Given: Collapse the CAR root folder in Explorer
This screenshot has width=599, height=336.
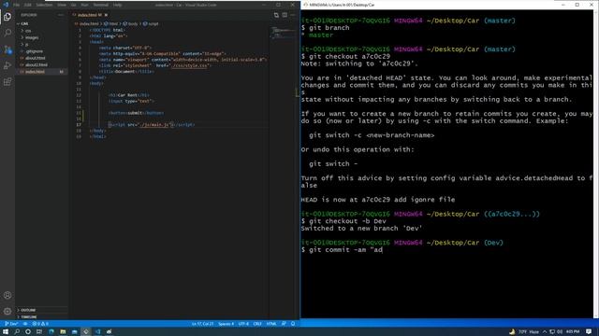Looking at the screenshot, I should click(x=41, y=23).
